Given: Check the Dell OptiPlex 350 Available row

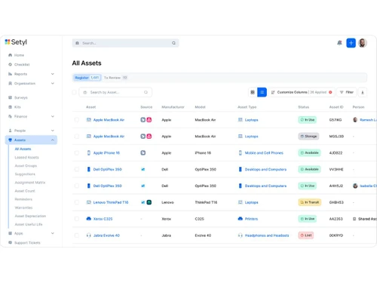Looking at the screenshot, I should [x=77, y=169].
